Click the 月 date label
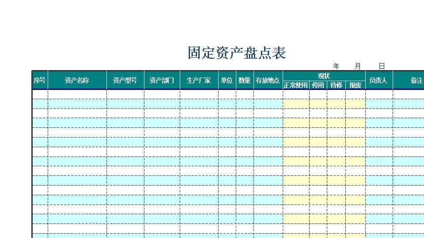 [x=357, y=66]
